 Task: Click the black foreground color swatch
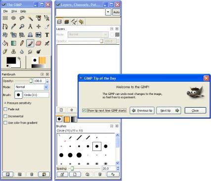coord(11,60)
